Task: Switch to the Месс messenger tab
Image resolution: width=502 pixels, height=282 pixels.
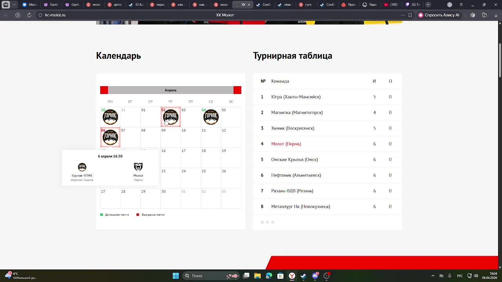Action: (x=30, y=5)
